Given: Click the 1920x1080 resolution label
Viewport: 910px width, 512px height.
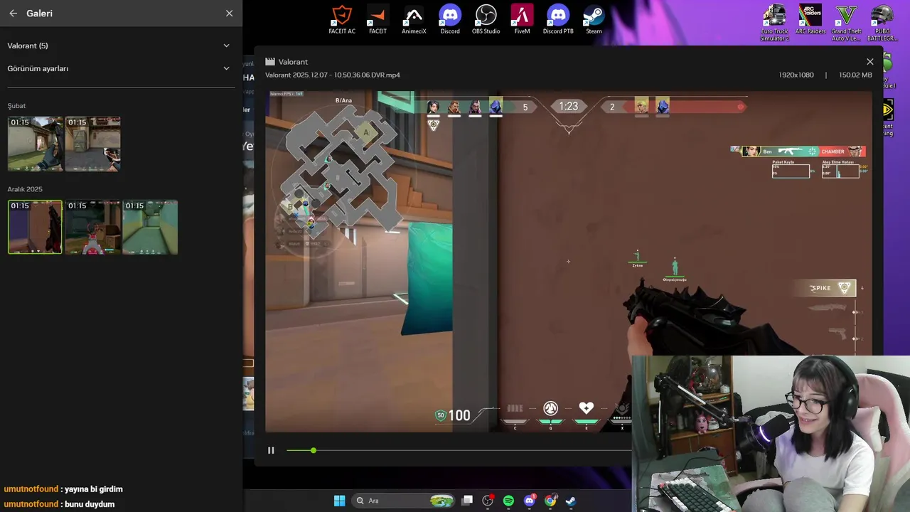Looking at the screenshot, I should [x=796, y=75].
